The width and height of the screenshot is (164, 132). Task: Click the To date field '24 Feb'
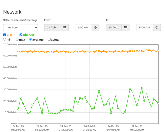[113, 28]
